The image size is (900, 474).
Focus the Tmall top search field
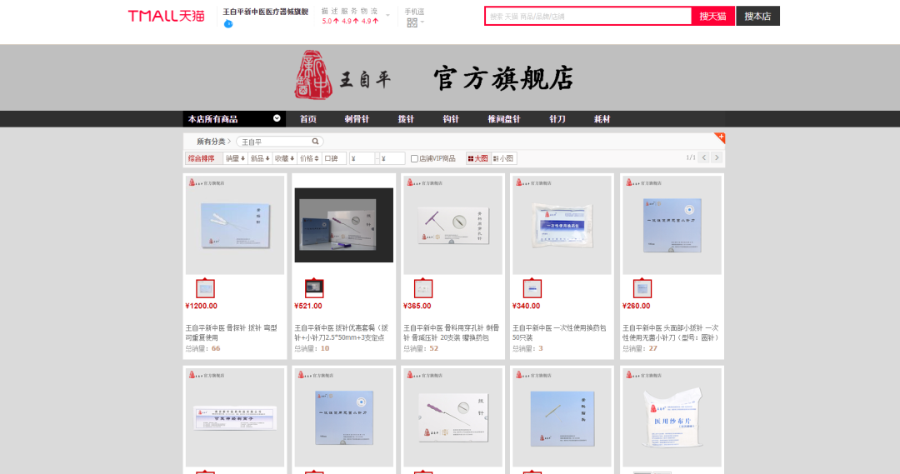click(588, 16)
